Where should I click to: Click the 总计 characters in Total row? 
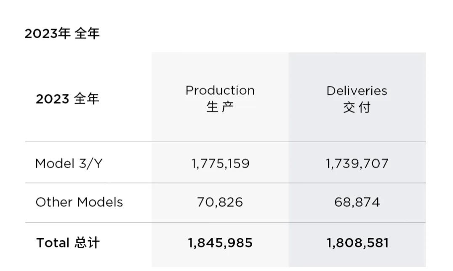[87, 243]
